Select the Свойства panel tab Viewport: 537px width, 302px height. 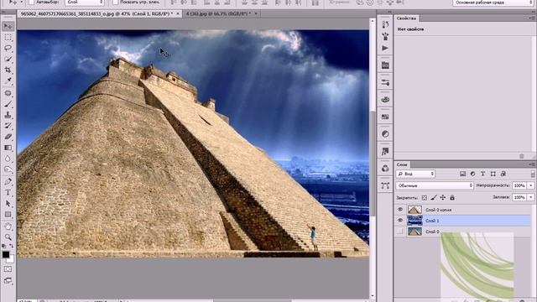[406, 18]
